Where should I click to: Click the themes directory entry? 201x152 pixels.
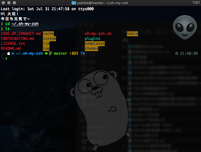[x=92, y=49]
